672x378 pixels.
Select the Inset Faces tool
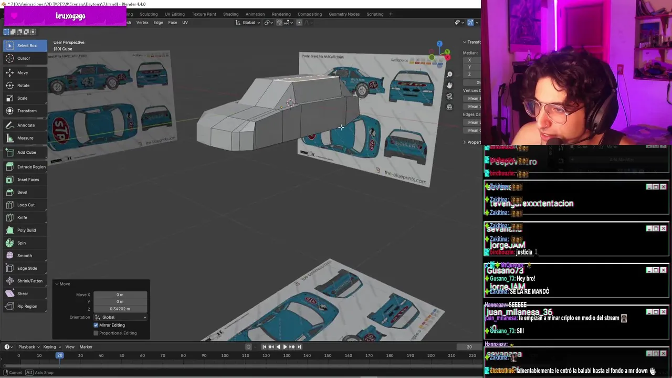(x=25, y=180)
